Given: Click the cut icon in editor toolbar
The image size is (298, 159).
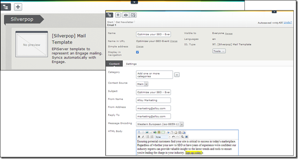Looking at the screenshot, I should tap(168, 132).
